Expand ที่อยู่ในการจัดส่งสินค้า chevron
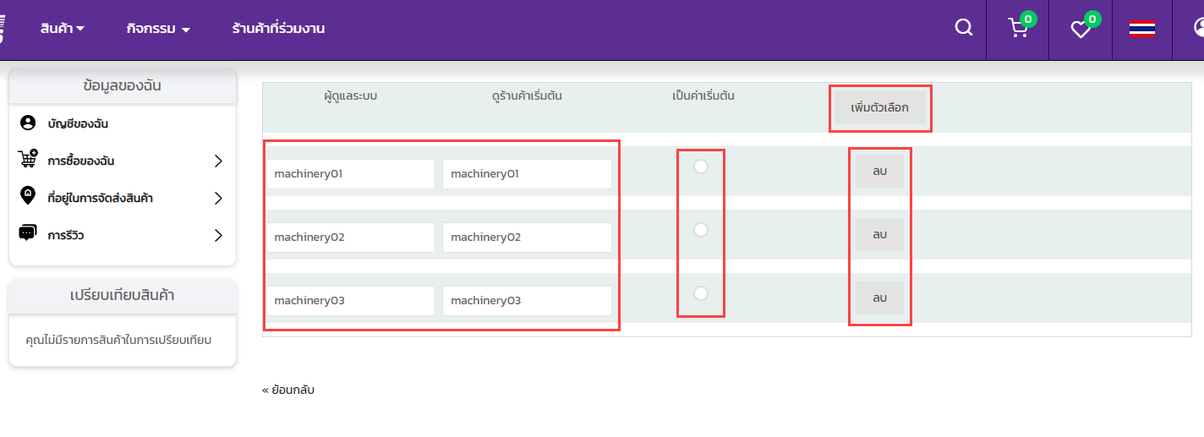The height and width of the screenshot is (437, 1204). [x=218, y=198]
